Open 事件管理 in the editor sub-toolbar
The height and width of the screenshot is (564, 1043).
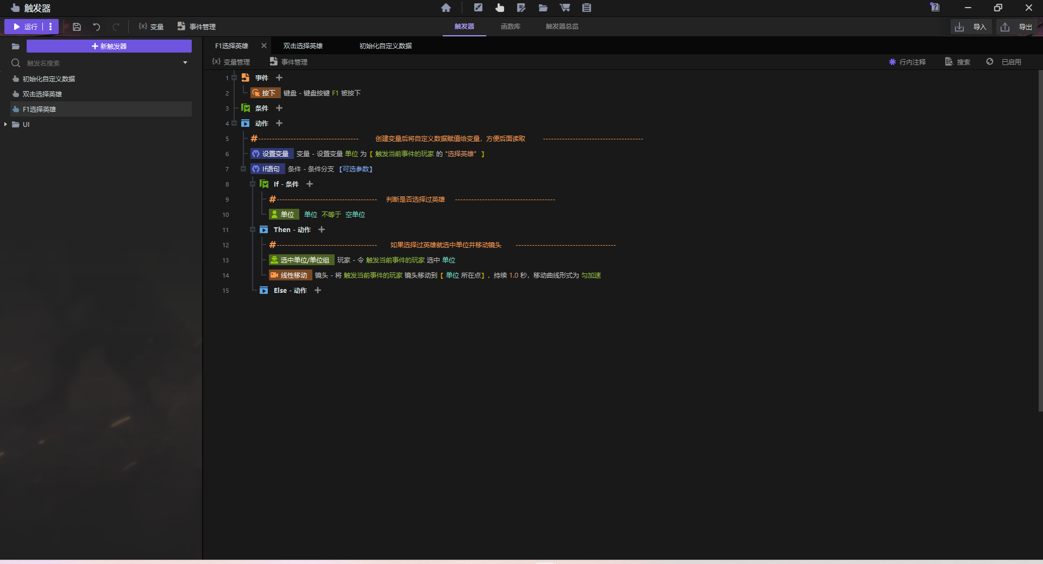tap(288, 62)
